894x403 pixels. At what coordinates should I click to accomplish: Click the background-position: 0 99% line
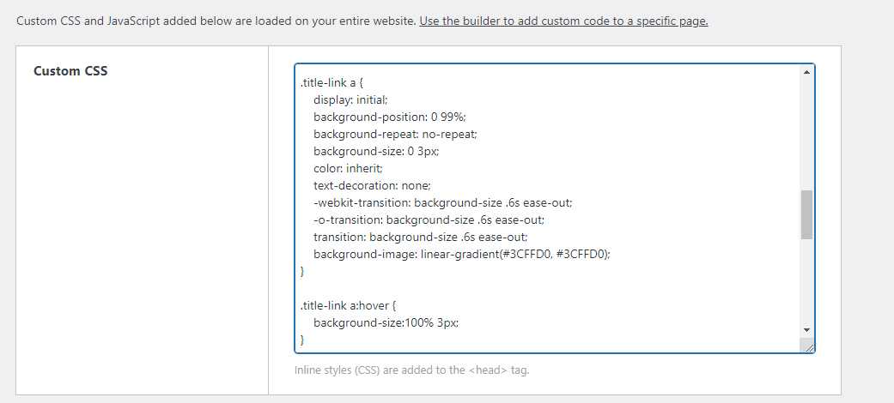389,117
